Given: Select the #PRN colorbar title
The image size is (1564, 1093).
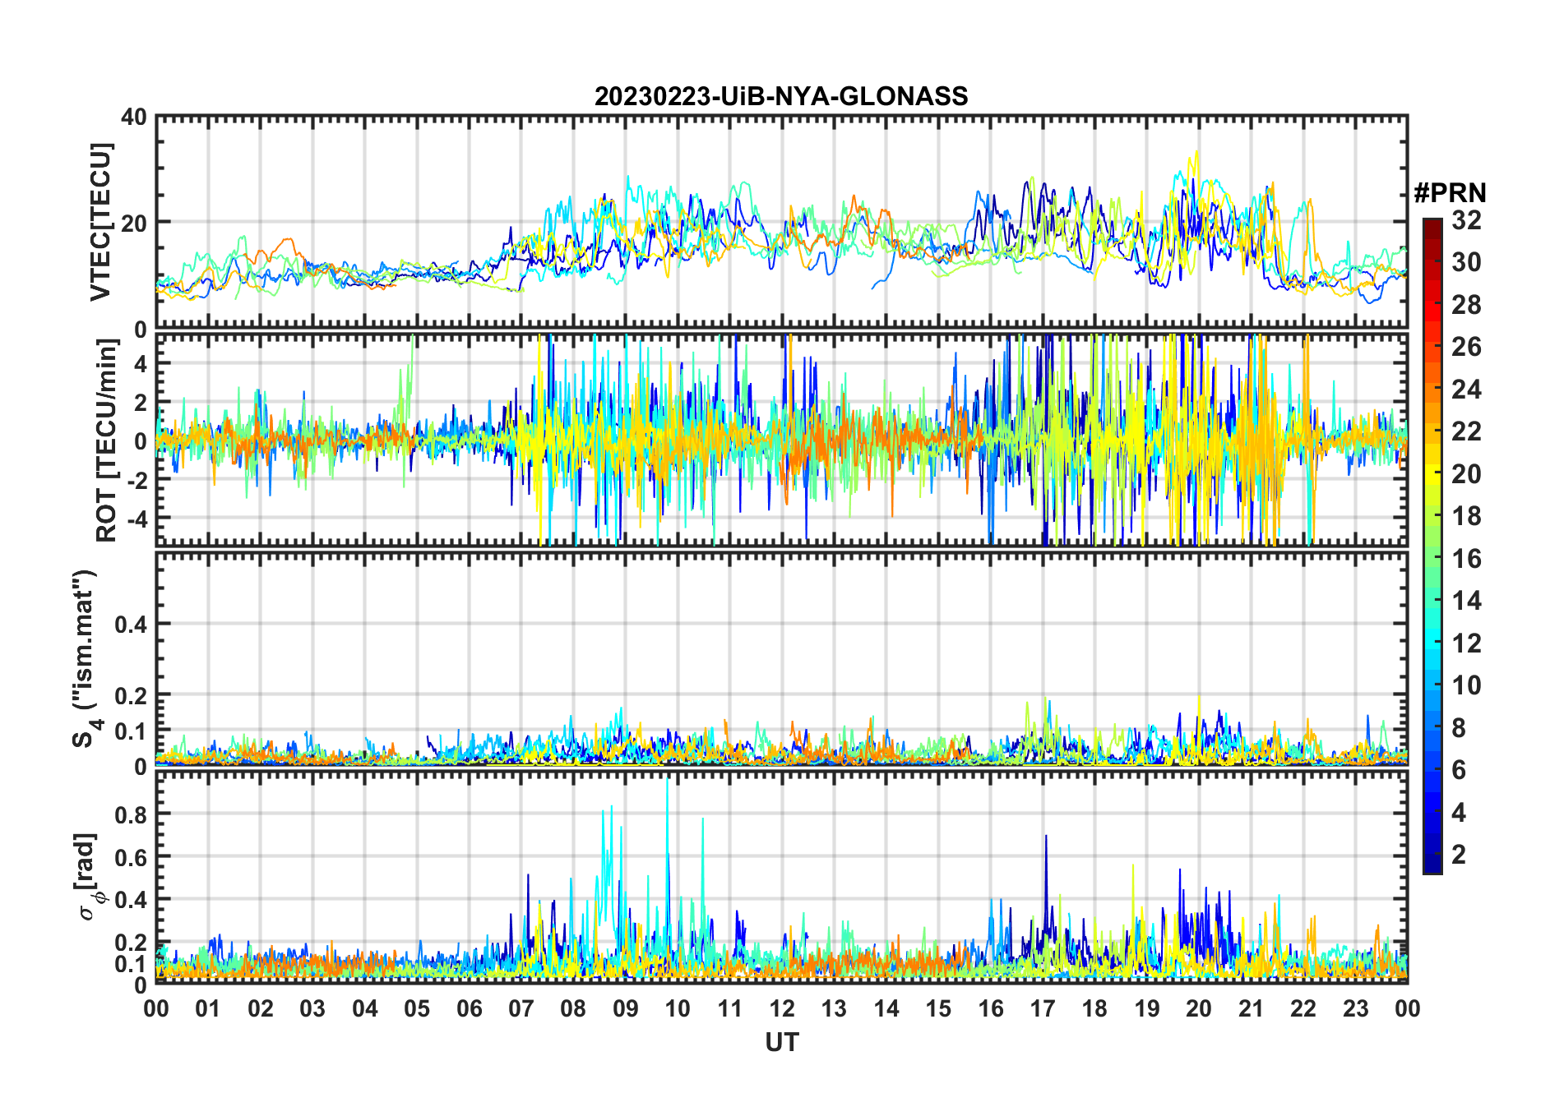Looking at the screenshot, I should (1450, 193).
